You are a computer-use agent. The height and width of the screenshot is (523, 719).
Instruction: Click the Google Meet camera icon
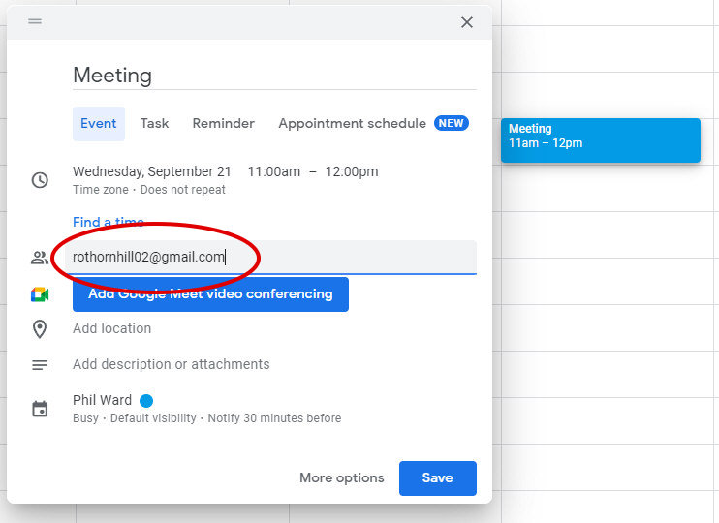tap(40, 294)
